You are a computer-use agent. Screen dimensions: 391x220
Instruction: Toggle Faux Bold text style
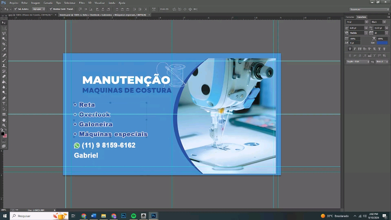click(350, 49)
